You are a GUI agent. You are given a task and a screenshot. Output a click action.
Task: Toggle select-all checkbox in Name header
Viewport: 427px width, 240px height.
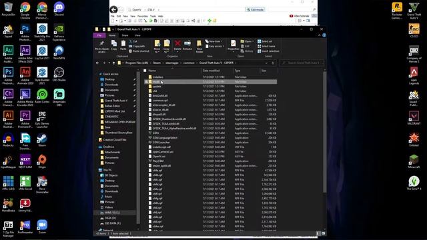coord(145,71)
